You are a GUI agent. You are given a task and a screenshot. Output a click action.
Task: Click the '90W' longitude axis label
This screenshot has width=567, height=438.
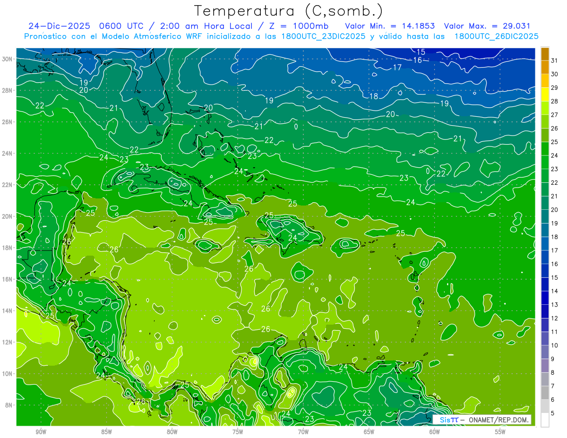click(41, 432)
